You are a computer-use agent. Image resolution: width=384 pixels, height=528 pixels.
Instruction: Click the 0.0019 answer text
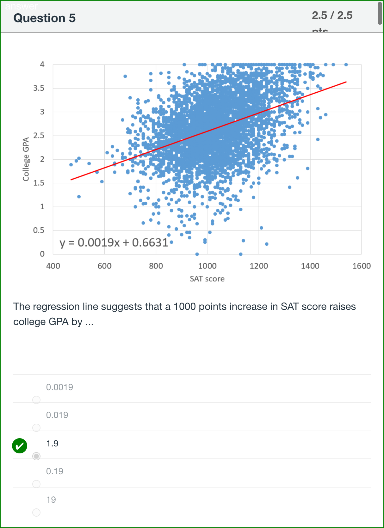(59, 387)
